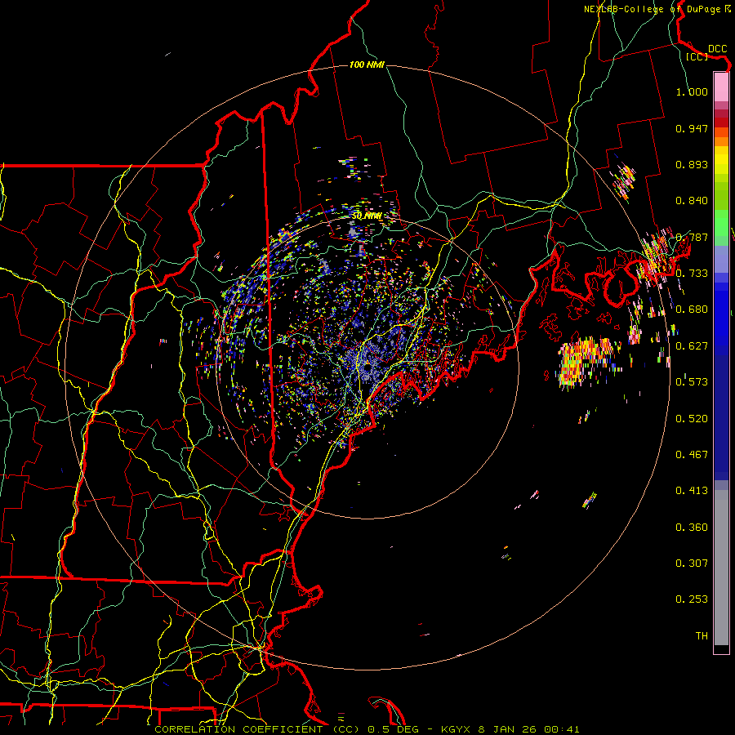Image resolution: width=735 pixels, height=735 pixels.
Task: Select the 1.000 scale value
Action: pos(692,91)
